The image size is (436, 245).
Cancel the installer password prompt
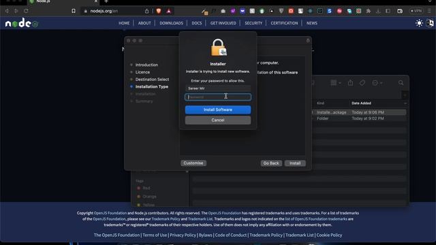click(x=218, y=120)
